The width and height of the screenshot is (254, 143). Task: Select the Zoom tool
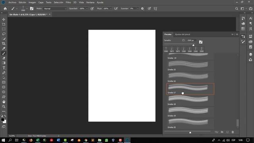[x=4, y=106]
